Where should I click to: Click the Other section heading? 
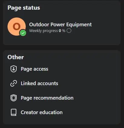coord(15,57)
